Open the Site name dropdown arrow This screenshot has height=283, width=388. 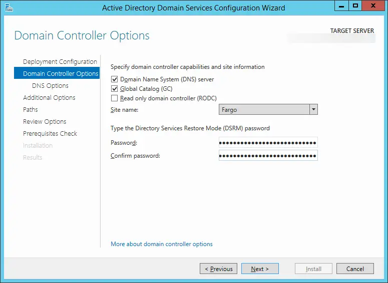[x=313, y=109]
